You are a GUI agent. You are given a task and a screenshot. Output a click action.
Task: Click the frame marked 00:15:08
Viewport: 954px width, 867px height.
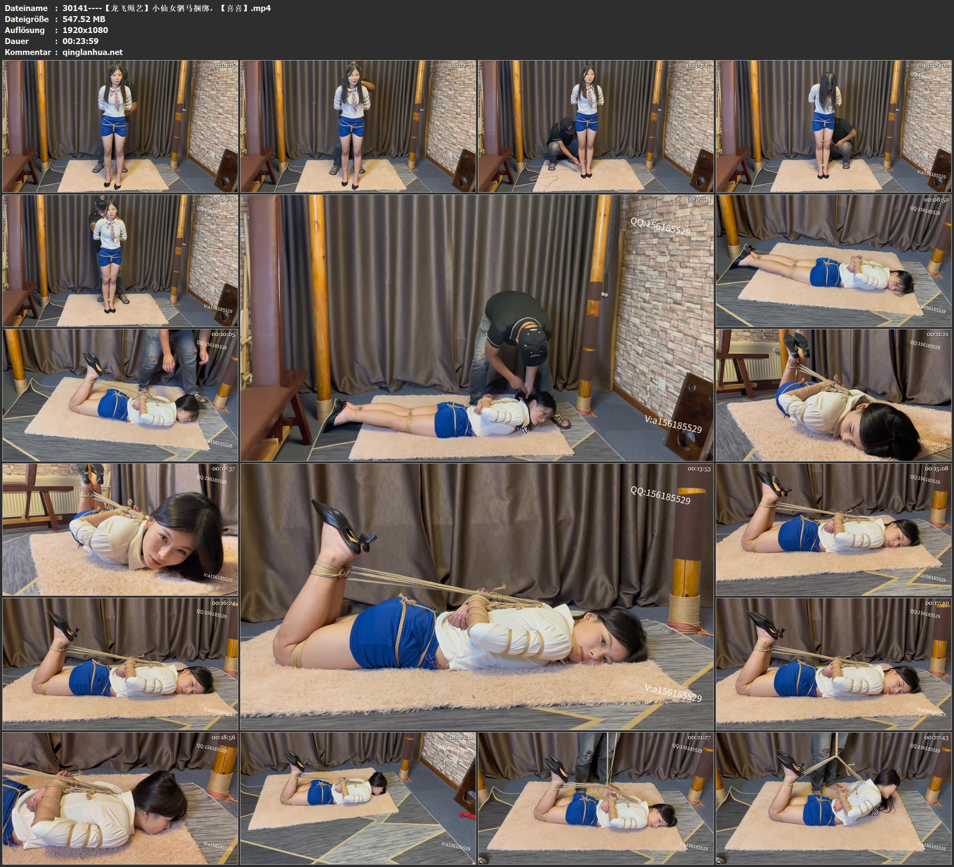click(x=833, y=529)
